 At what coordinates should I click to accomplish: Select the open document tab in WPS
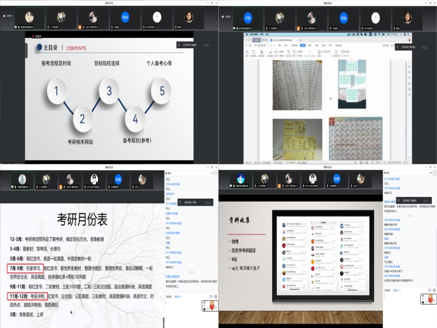pyautogui.click(x=284, y=40)
